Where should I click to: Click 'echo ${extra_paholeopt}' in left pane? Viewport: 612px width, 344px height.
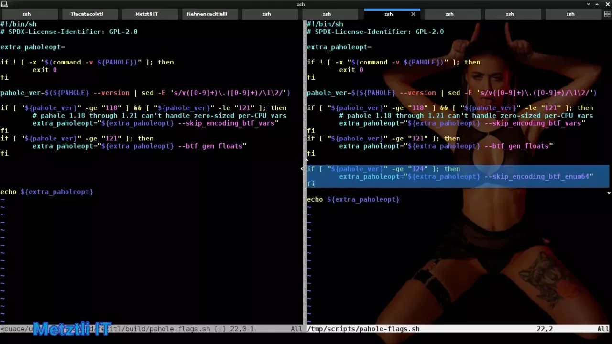(47, 192)
